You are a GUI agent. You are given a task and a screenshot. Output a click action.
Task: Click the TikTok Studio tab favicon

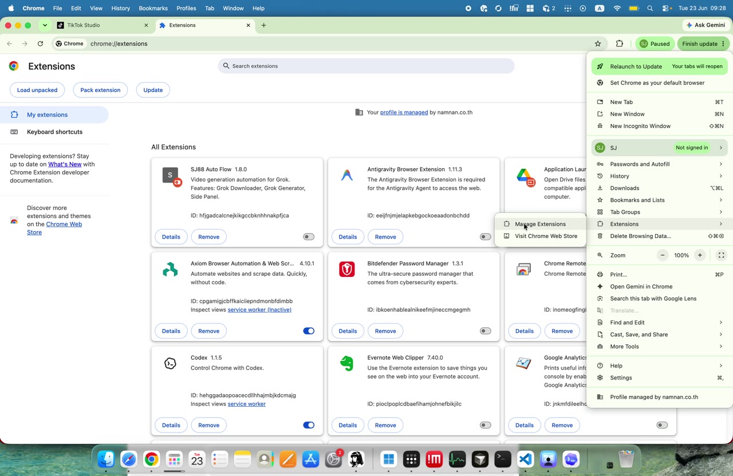pos(61,25)
